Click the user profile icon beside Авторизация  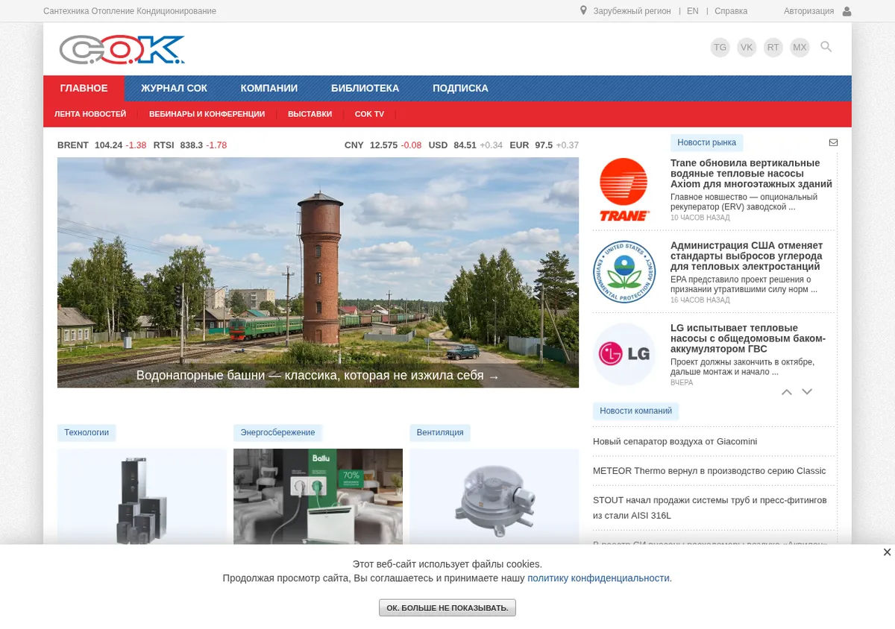[847, 11]
